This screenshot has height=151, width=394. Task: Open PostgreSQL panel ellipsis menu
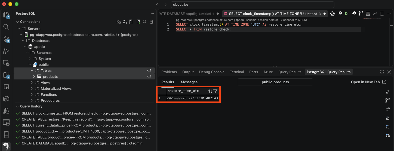(152, 14)
